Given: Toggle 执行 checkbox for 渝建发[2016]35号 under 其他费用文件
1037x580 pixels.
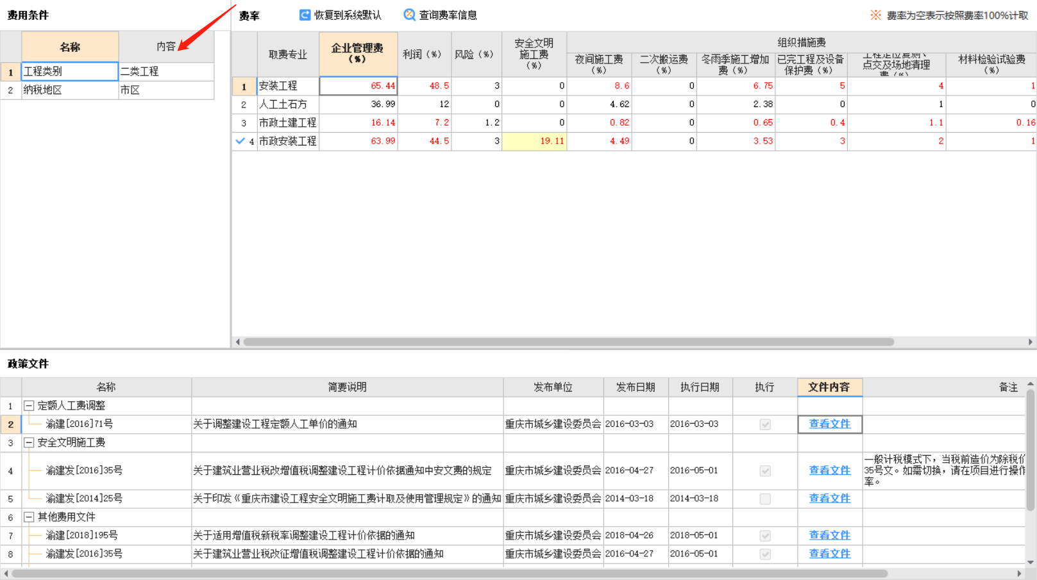Looking at the screenshot, I should tap(765, 554).
